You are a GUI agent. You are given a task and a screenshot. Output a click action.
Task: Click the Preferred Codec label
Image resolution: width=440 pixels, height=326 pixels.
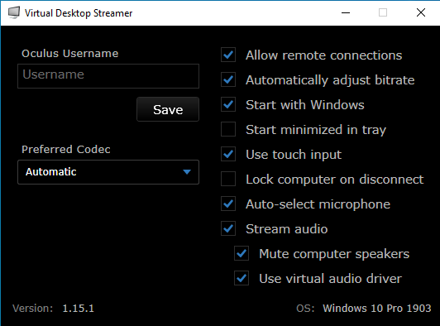pyautogui.click(x=66, y=150)
